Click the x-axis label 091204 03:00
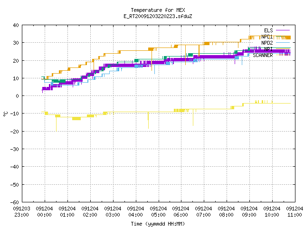 (x=113, y=212)
